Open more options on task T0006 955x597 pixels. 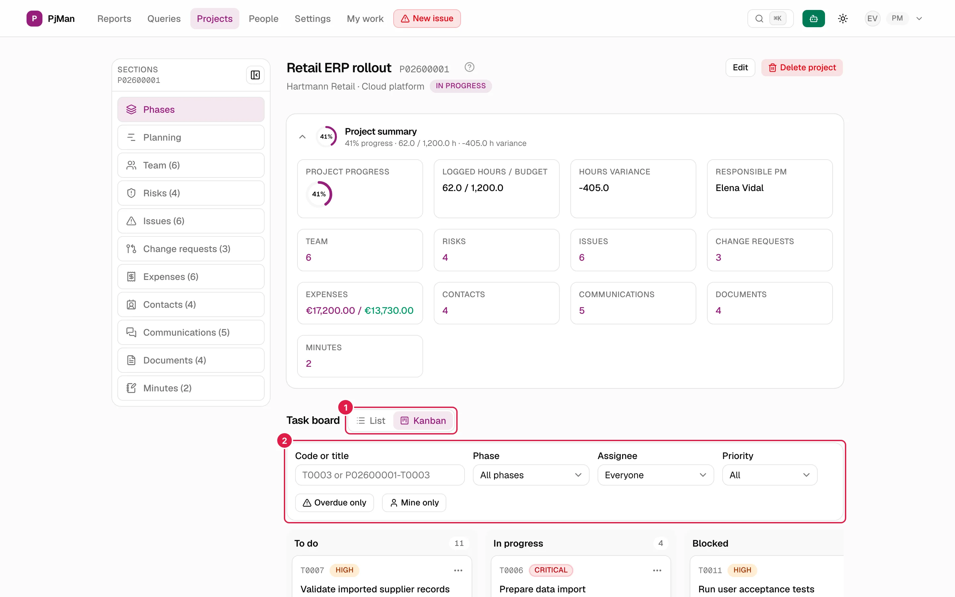657,570
